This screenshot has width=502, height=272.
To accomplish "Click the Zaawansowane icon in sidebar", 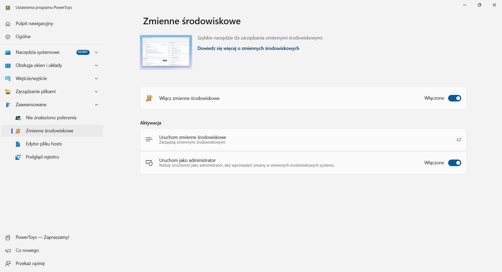I will click(x=8, y=105).
